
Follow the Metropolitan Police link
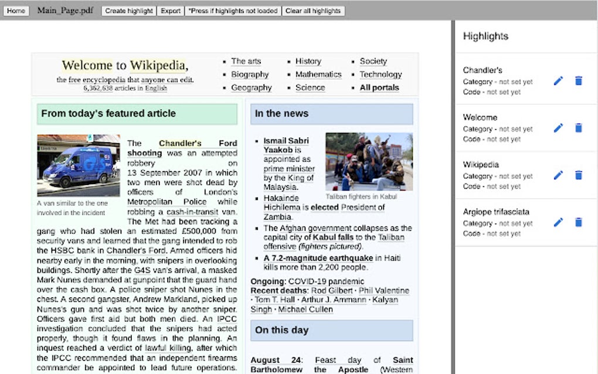coord(167,202)
